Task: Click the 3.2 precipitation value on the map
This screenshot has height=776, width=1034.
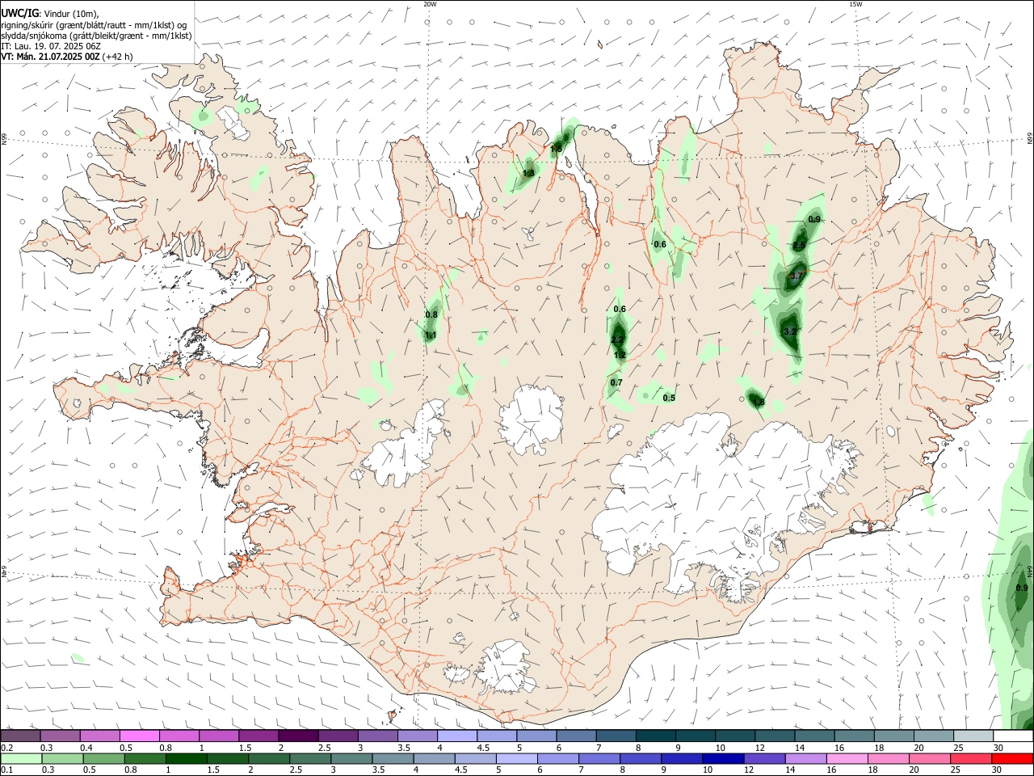Action: click(x=791, y=331)
